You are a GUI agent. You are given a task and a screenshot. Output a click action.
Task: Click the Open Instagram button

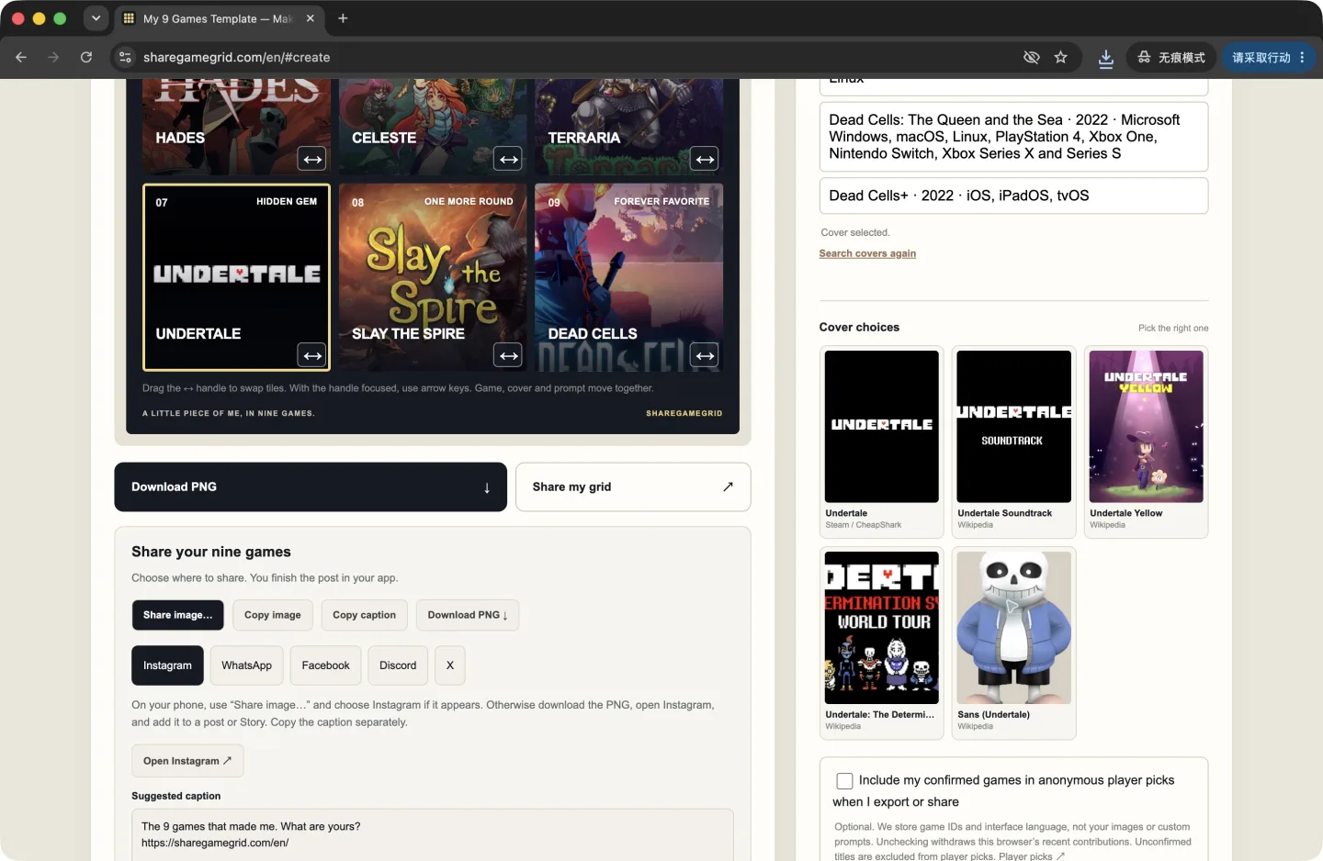click(x=187, y=761)
